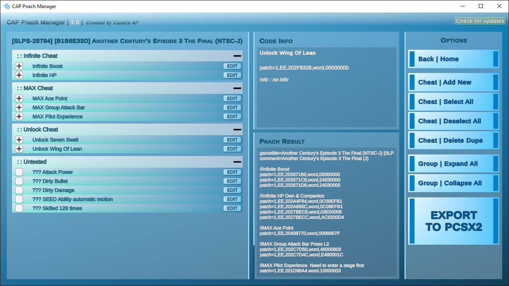The width and height of the screenshot is (509, 286).
Task: Go Back to Home
Action: click(x=454, y=59)
